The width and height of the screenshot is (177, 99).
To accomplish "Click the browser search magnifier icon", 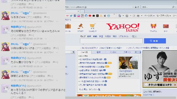I will pyautogui.click(x=173, y=7).
